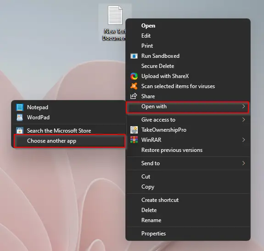Viewport: 264px width, 251px height.
Task: Expand the Send to submenu arrow
Action: tap(243, 163)
